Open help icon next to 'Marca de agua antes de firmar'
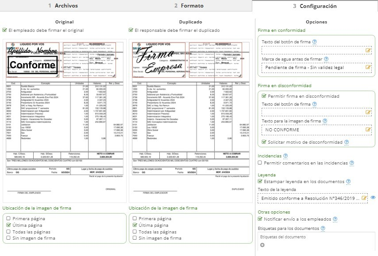 326,59
